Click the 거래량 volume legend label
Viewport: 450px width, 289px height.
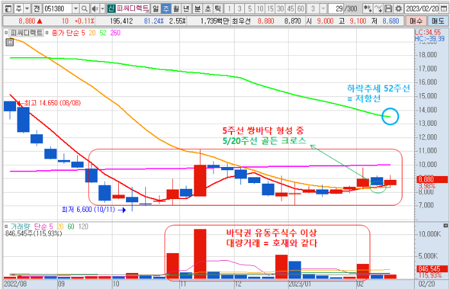(x=20, y=227)
